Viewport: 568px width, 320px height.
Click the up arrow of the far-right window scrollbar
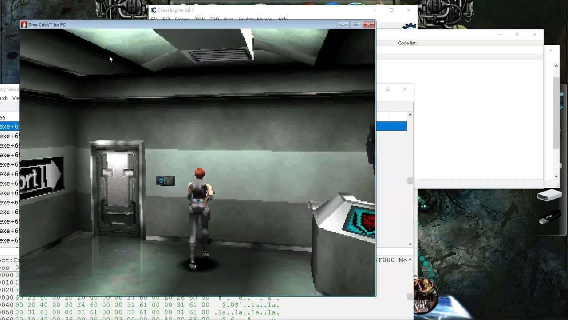click(556, 66)
